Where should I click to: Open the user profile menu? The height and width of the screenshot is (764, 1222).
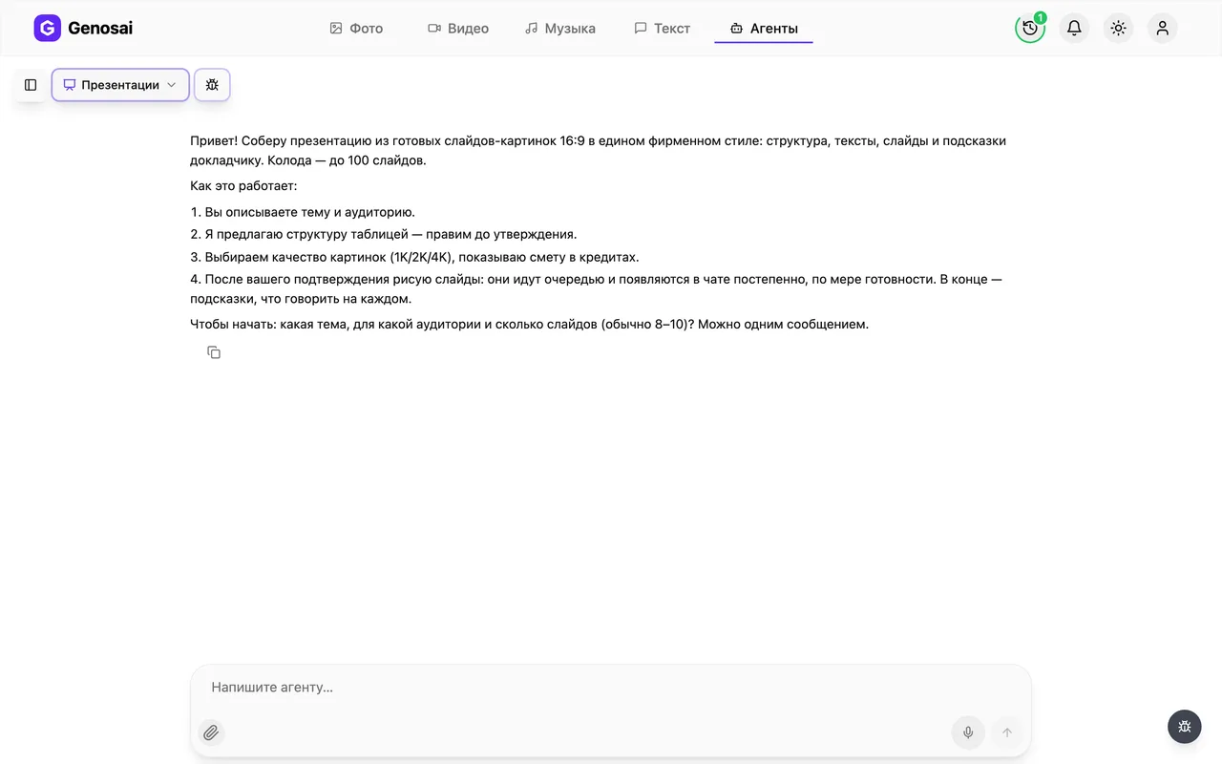click(1162, 28)
